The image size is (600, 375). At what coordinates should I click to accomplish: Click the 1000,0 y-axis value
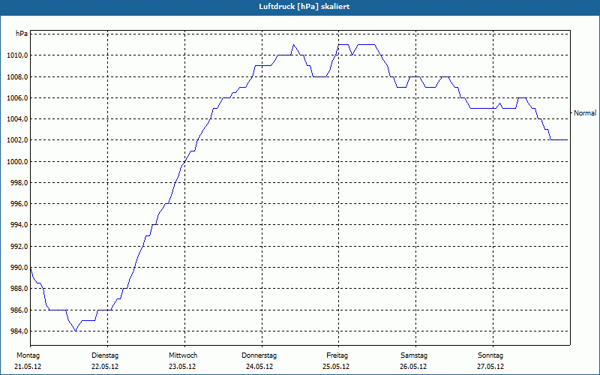pos(17,161)
